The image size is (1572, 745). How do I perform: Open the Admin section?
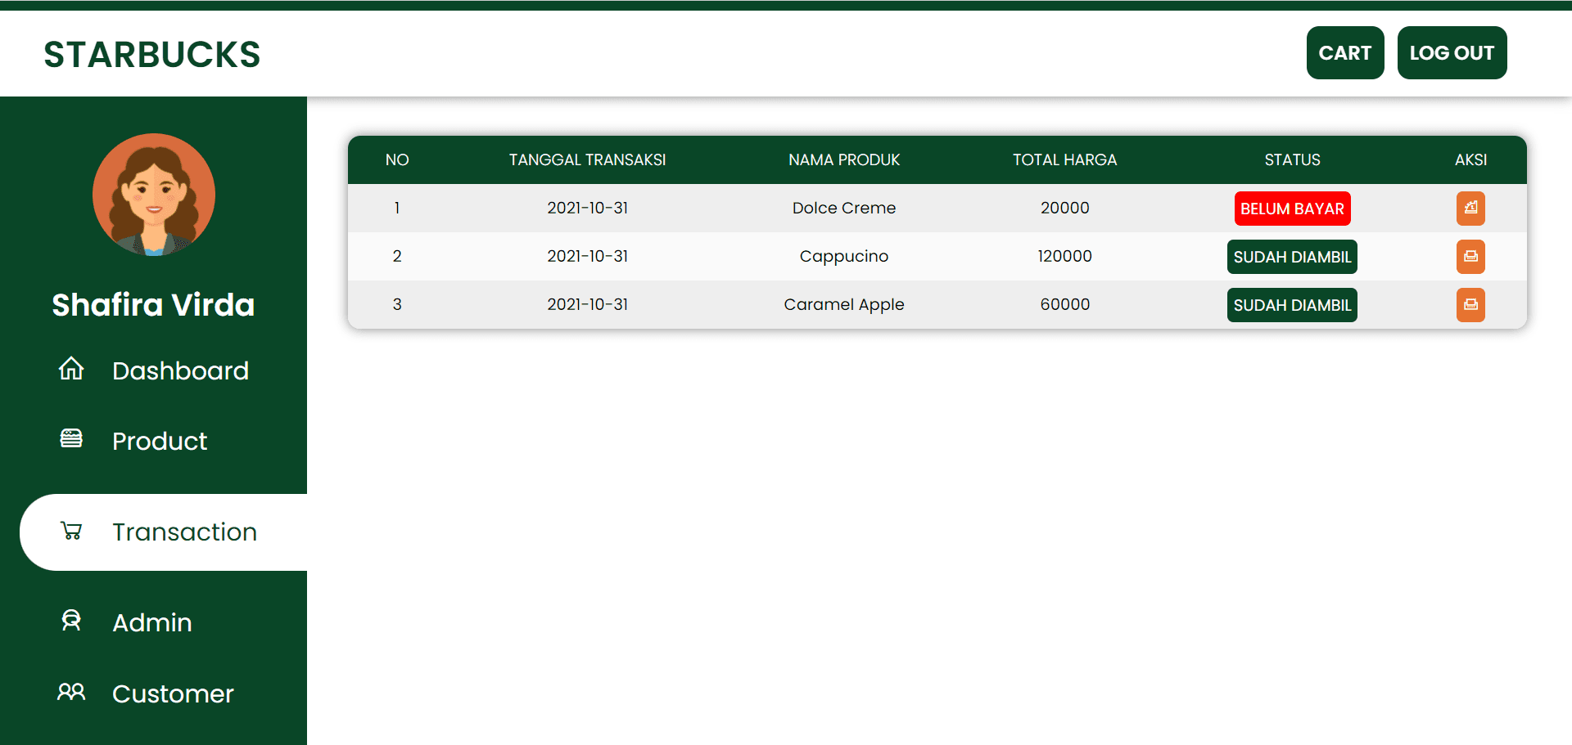153,622
